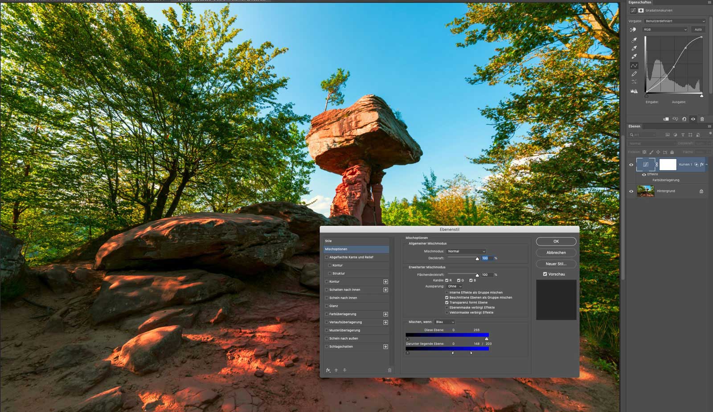Open the 'Mischen, wenn' Blau dropdown
Image resolution: width=713 pixels, height=412 pixels.
(444, 322)
